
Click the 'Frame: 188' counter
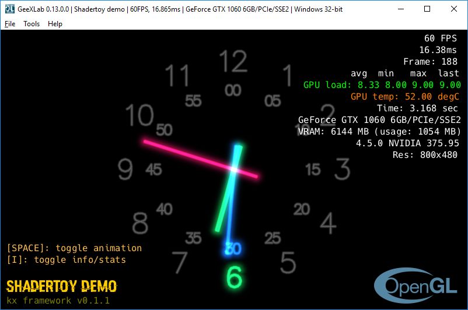(431, 61)
